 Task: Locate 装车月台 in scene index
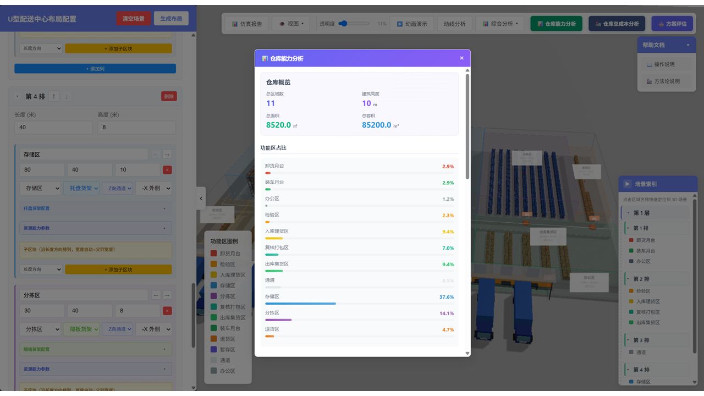[645, 251]
